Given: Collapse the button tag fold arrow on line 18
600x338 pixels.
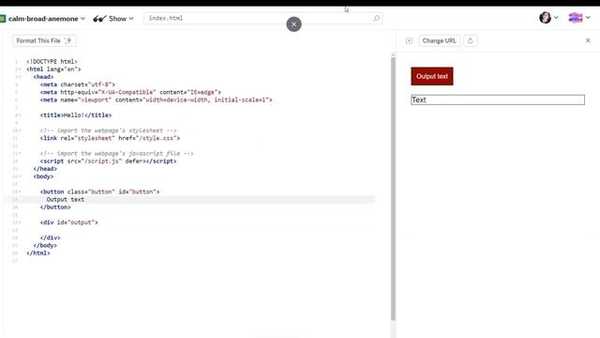Looking at the screenshot, I should (x=20, y=192).
